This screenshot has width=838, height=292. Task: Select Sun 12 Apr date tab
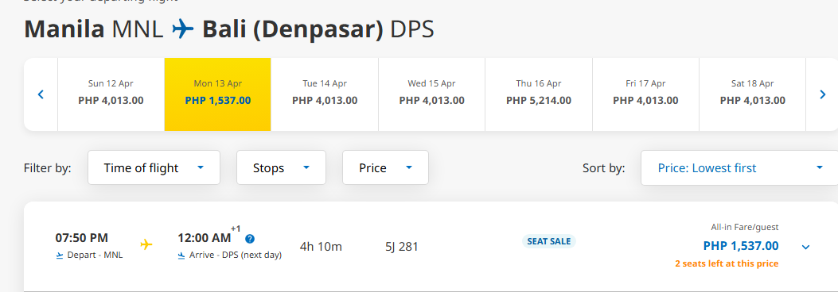point(111,94)
